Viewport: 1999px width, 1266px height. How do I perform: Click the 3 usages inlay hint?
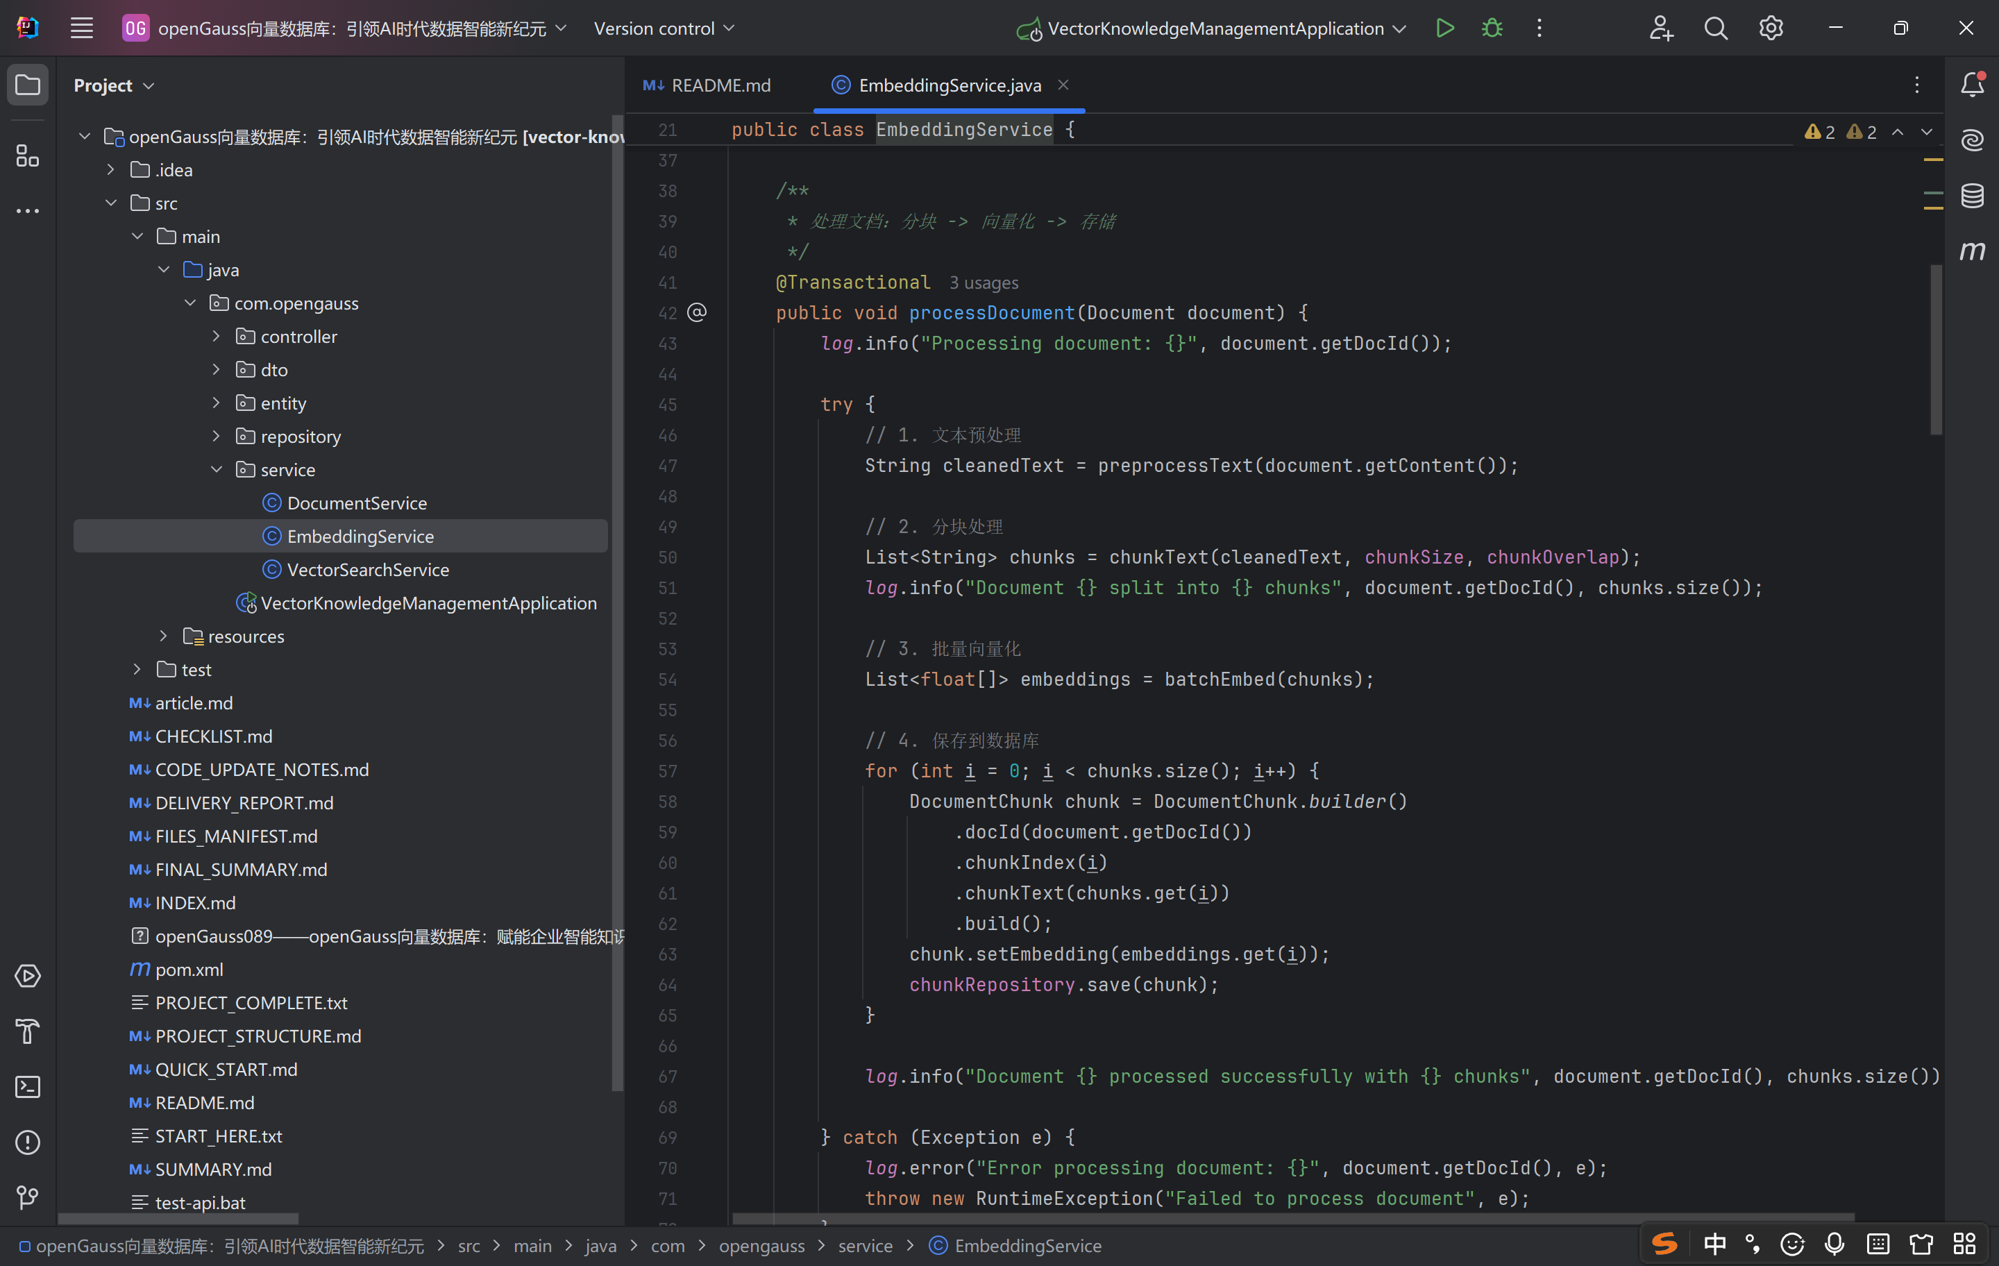984,283
